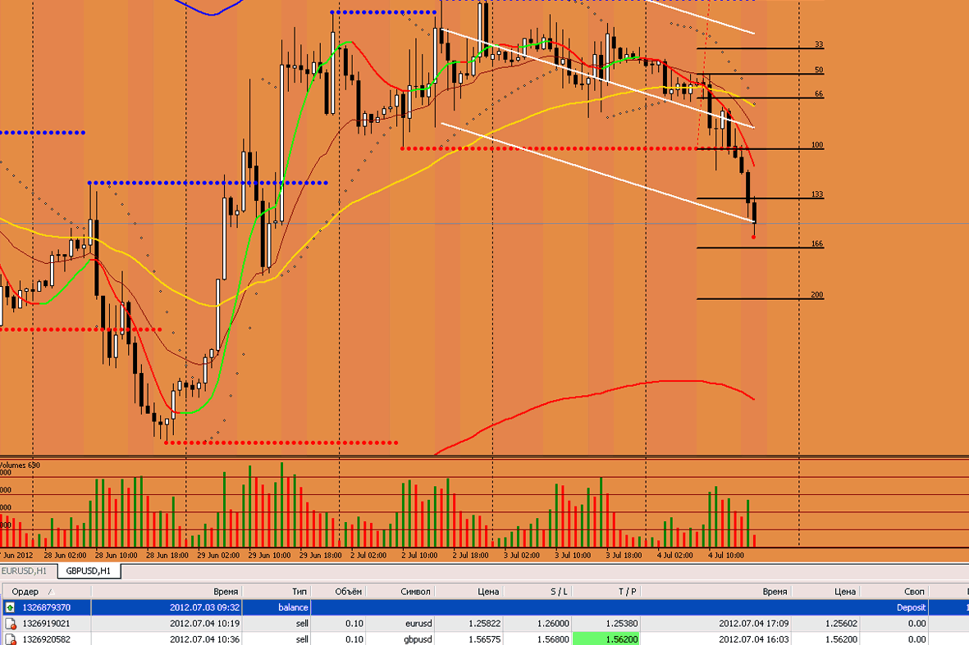Click the Deposit comment cell
The height and width of the screenshot is (645, 969).
coord(911,607)
